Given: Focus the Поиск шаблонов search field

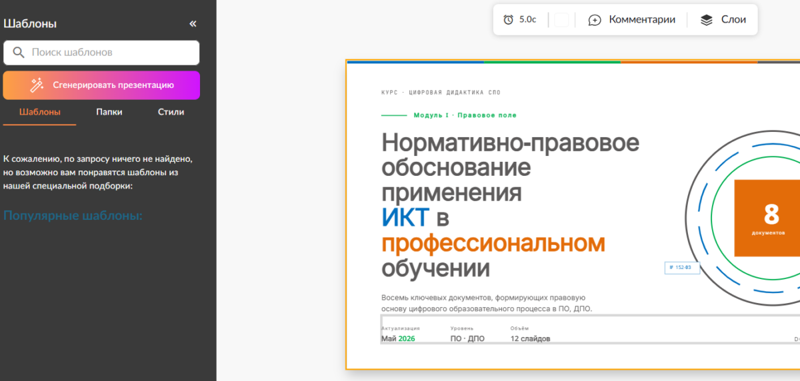Looking at the screenshot, I should pyautogui.click(x=101, y=53).
